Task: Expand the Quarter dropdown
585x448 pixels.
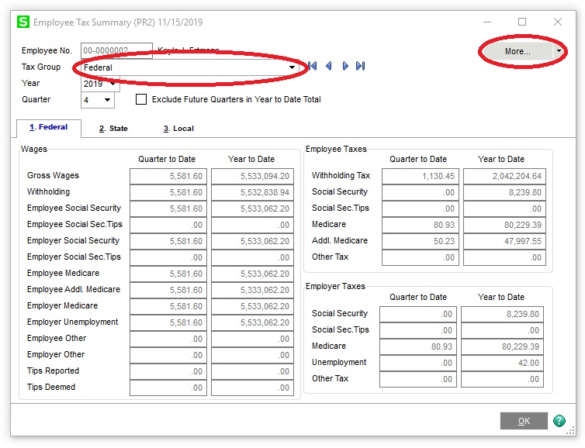Action: coord(107,100)
